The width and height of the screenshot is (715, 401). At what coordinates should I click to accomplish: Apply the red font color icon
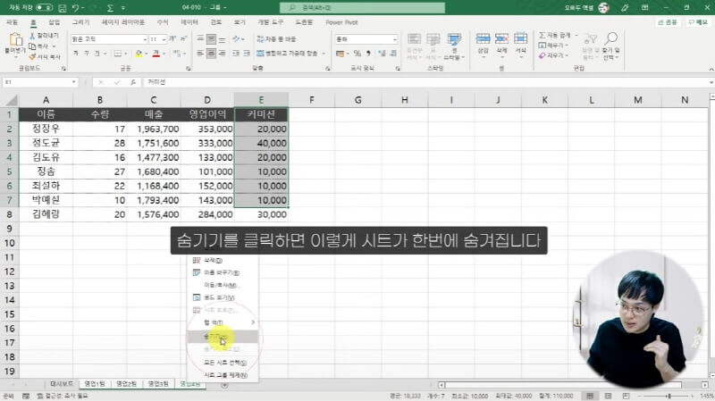pyautogui.click(x=156, y=54)
